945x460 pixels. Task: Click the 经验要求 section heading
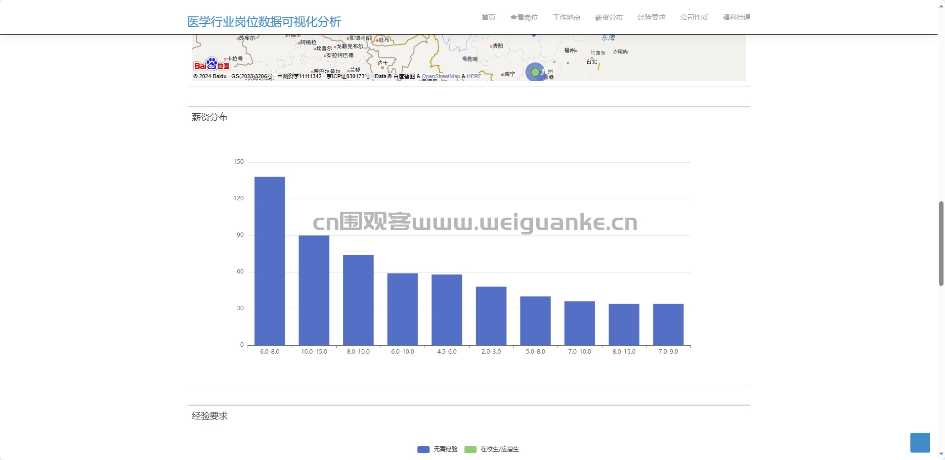(210, 416)
